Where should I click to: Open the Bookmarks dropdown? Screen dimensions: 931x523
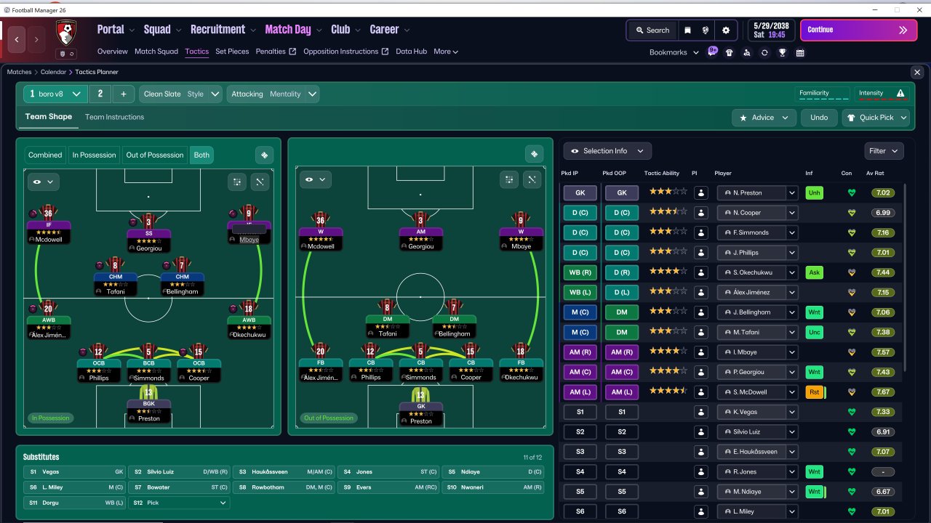coord(674,52)
